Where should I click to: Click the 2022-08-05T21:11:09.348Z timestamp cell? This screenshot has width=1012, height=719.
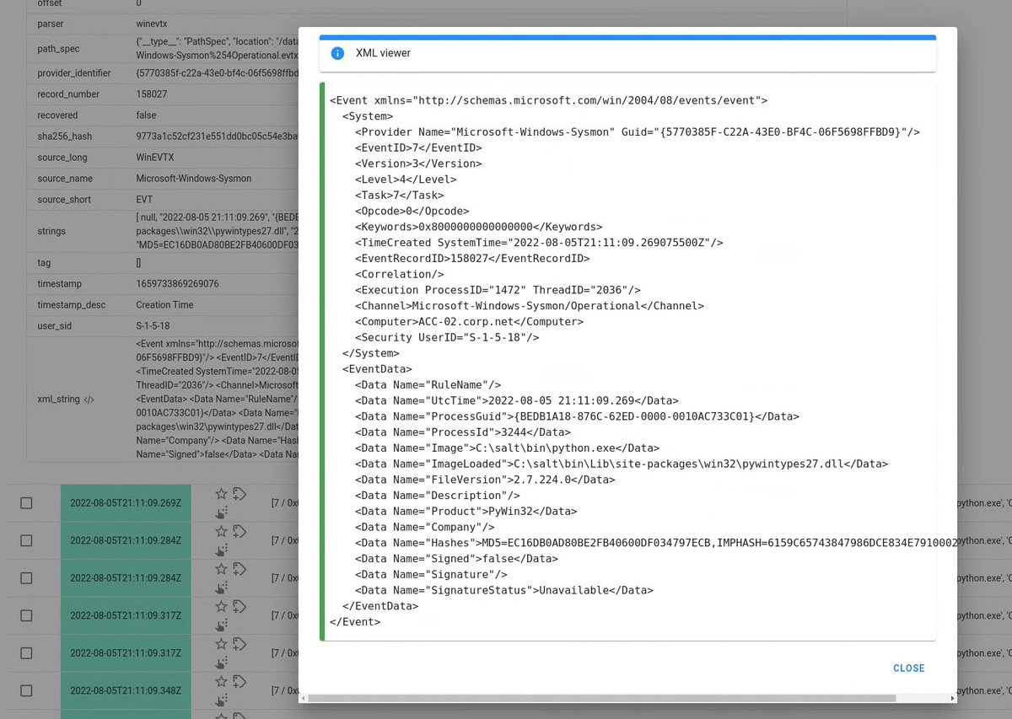pos(126,690)
